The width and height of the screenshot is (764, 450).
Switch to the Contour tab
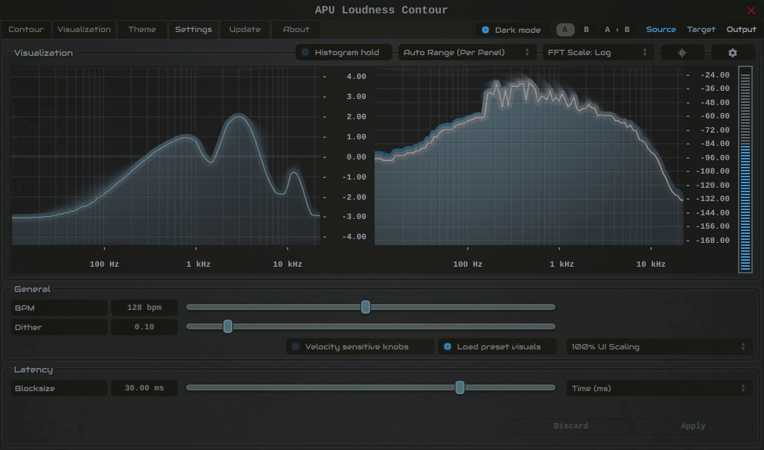tap(26, 30)
